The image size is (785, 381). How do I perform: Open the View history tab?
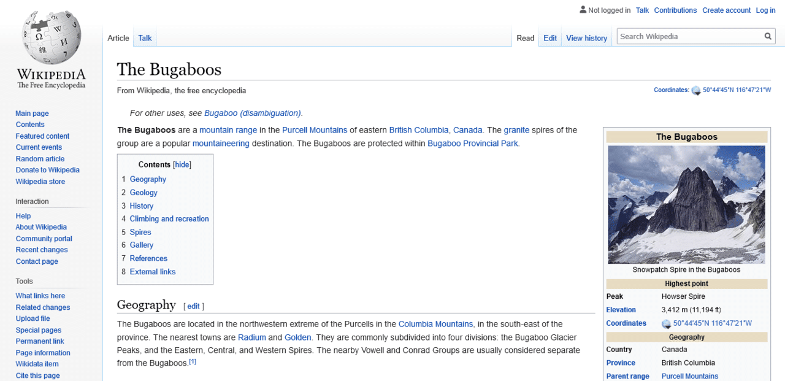[x=586, y=38]
